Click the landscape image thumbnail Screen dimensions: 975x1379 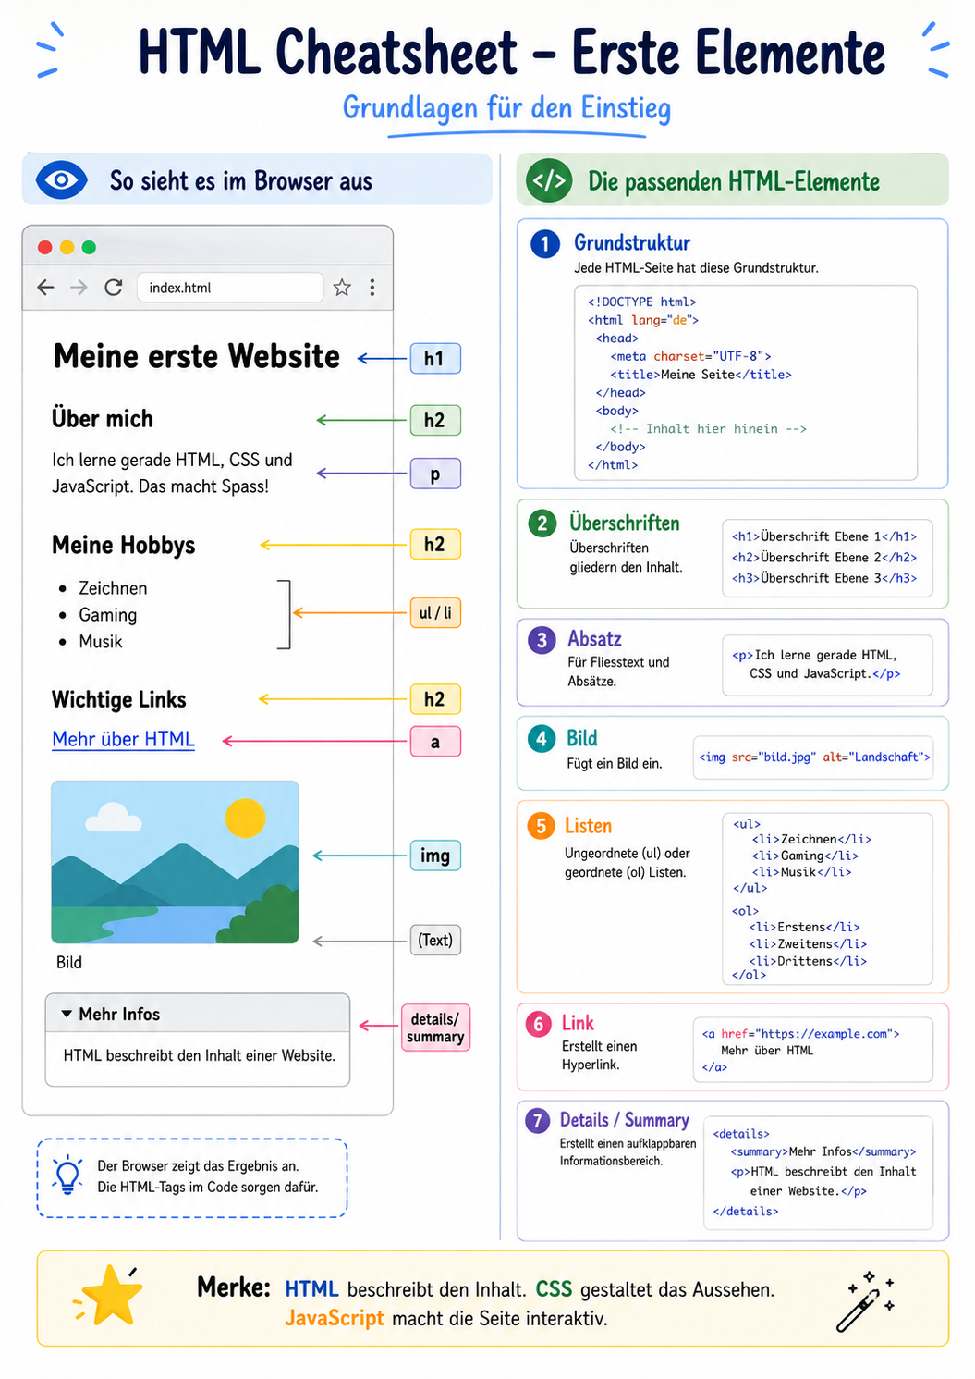point(176,862)
